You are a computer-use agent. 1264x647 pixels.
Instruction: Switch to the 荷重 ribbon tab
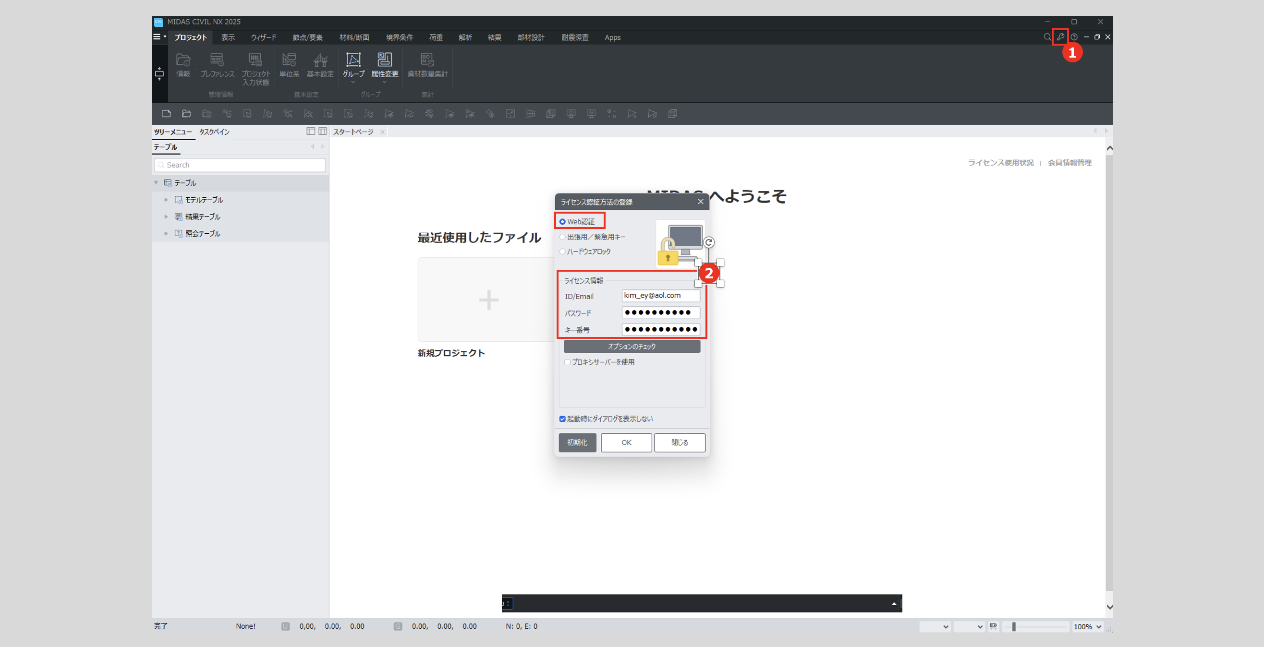click(436, 37)
